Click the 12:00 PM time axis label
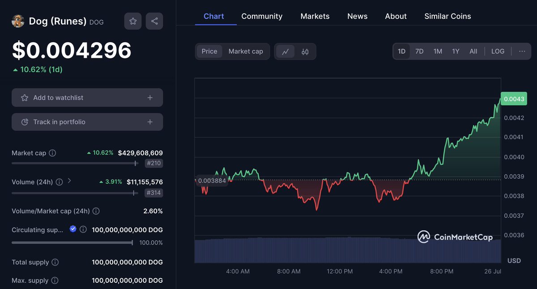Screen dimensions: 537x289 click(x=340, y=272)
